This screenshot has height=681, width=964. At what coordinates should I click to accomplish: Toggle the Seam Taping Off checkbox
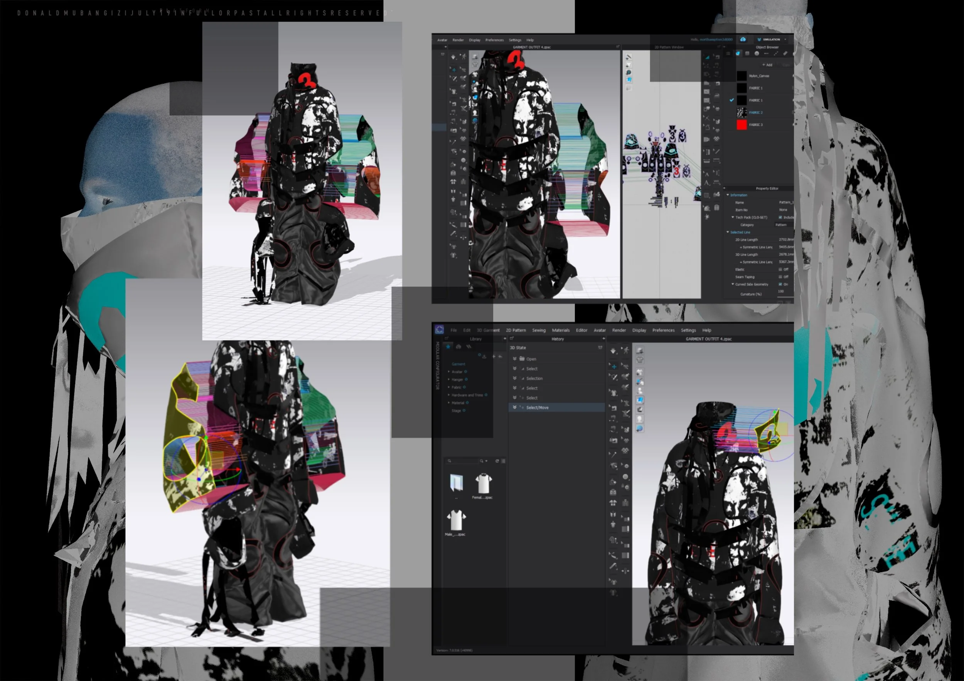tap(780, 277)
